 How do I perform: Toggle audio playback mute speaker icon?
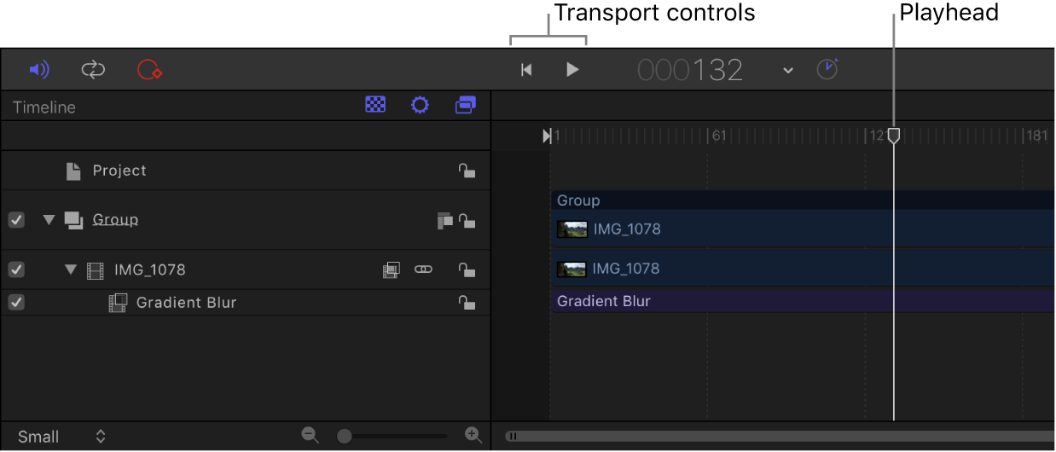point(39,70)
